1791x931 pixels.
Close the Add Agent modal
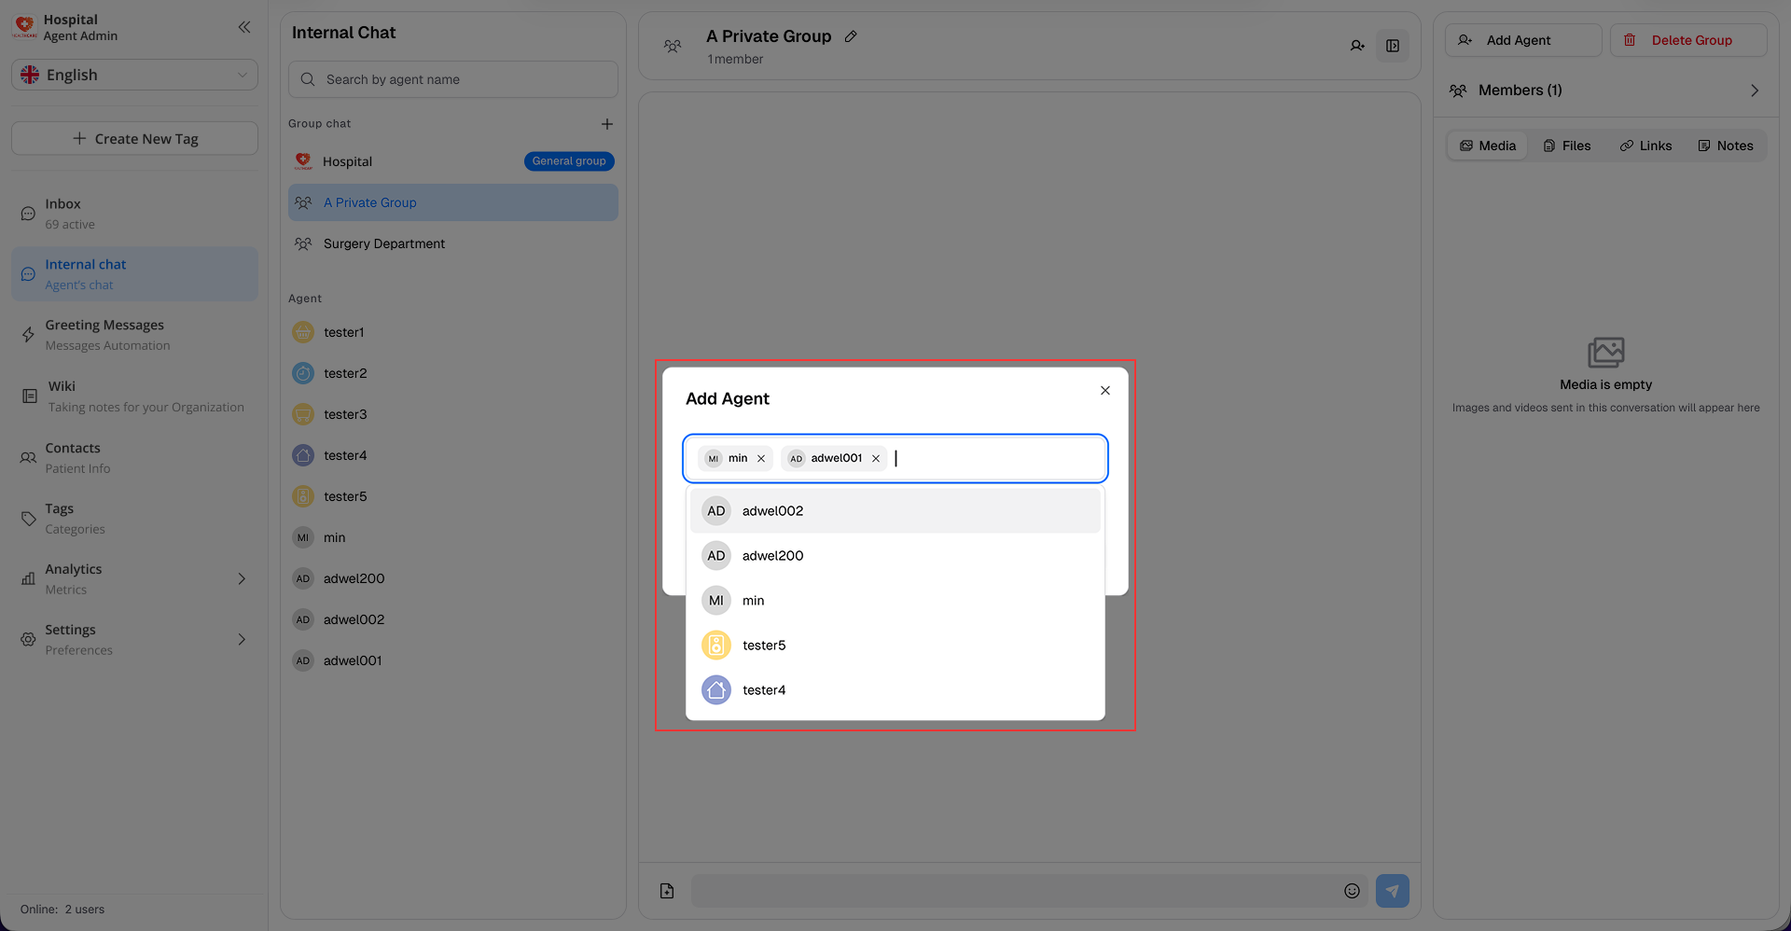(1104, 390)
